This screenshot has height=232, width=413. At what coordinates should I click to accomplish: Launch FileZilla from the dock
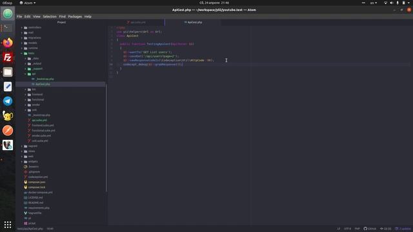[x=8, y=57]
